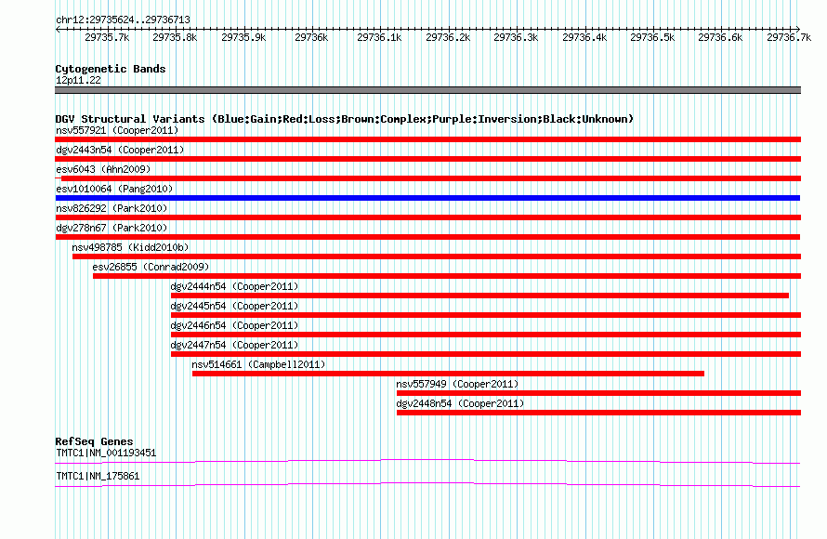Viewport: 827px width, 539px height.
Task: Click the 29736.7k ruler tick label
Action: point(789,37)
